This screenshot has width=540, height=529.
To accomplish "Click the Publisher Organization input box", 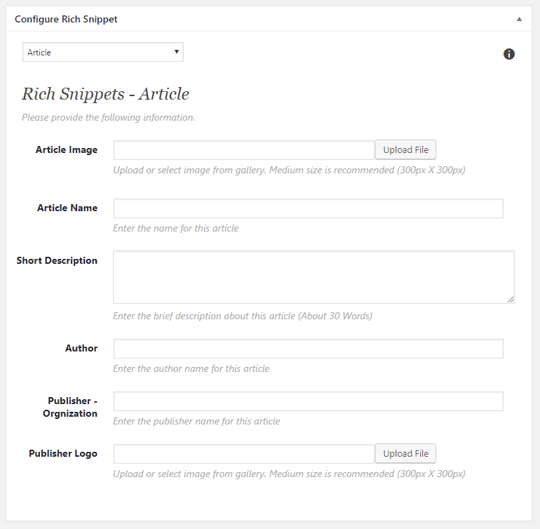I will pyautogui.click(x=308, y=401).
